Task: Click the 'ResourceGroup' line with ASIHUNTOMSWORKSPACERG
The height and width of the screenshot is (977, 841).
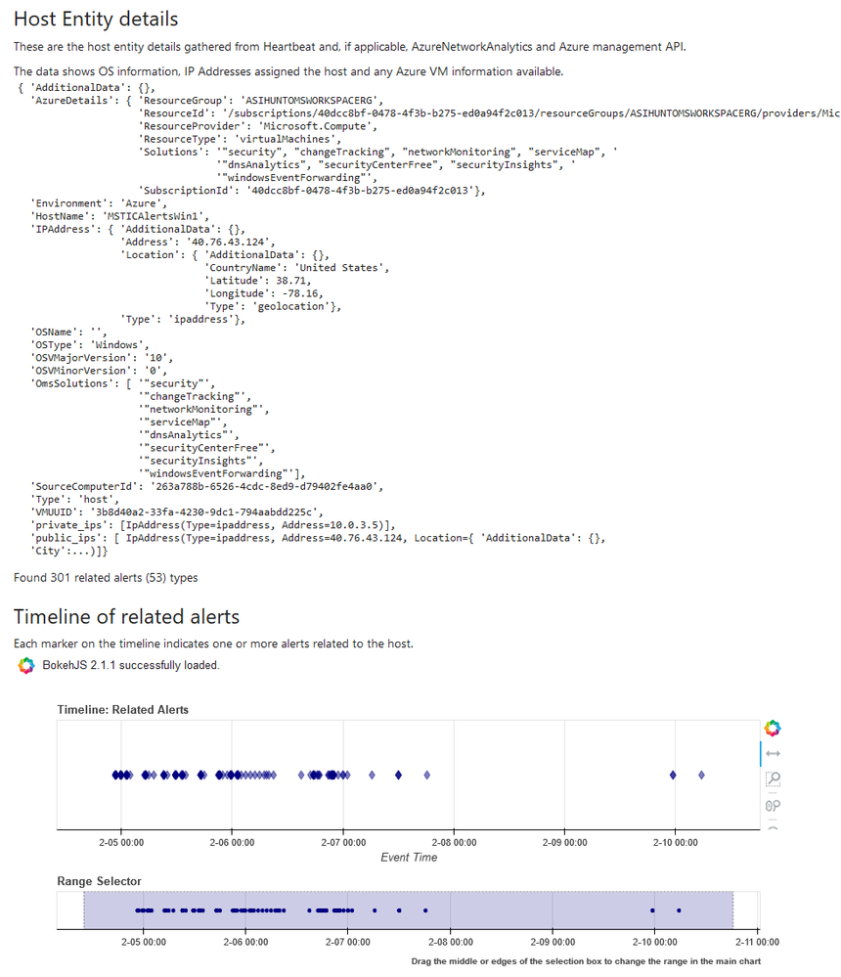Action: 261,101
